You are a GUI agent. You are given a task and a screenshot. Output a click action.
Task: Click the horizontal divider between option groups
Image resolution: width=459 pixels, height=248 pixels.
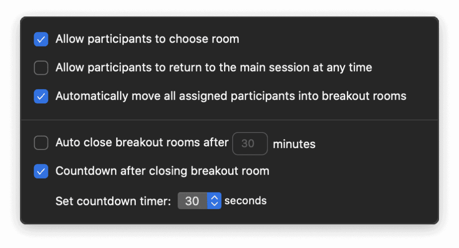[x=229, y=120]
